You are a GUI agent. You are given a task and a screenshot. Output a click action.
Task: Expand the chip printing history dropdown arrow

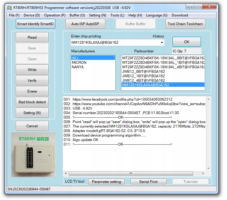coord(162,43)
